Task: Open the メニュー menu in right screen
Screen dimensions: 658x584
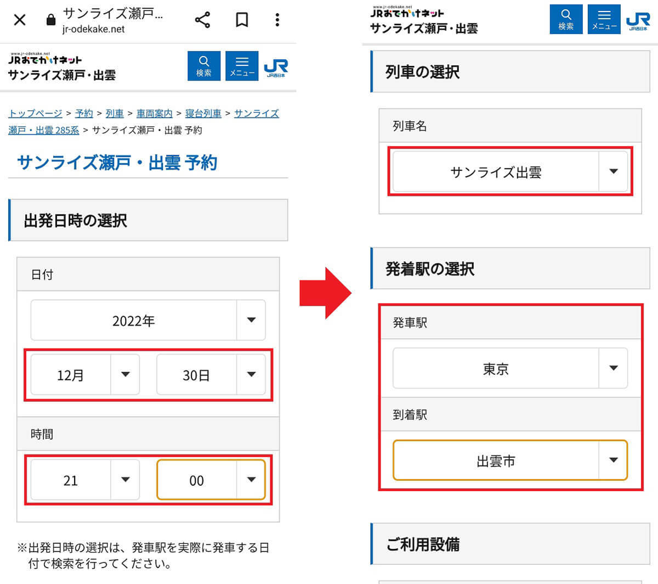Action: click(604, 19)
